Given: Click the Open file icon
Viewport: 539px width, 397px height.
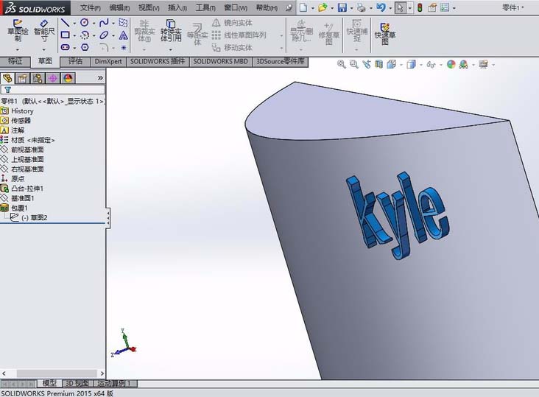Looking at the screenshot, I should click(323, 7).
